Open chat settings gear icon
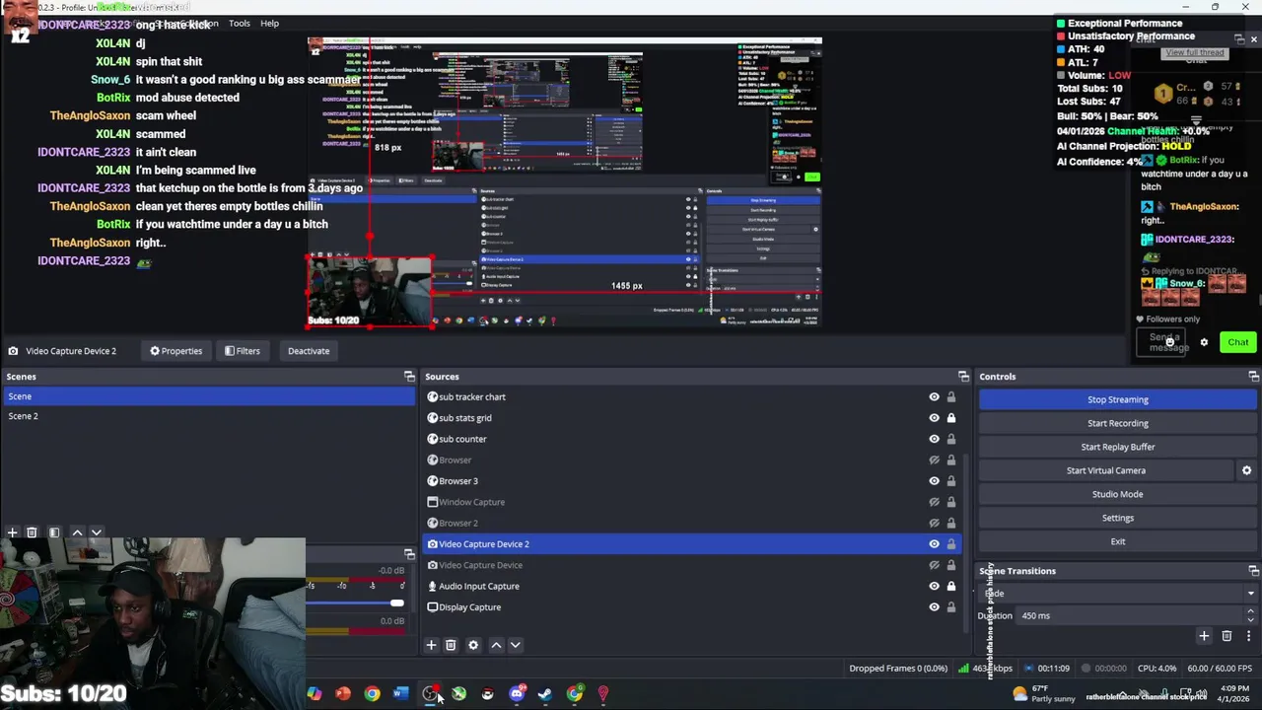The image size is (1262, 710). (x=1204, y=342)
